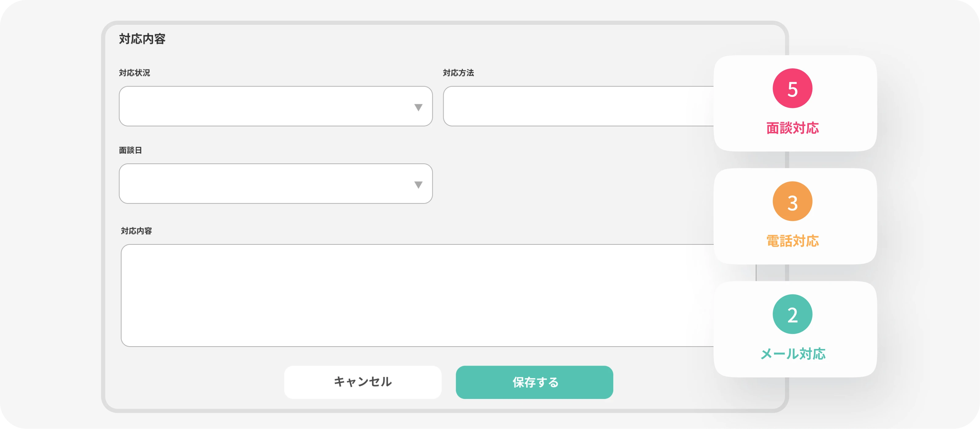
Task: Expand the 対応状況 dropdown arrow
Action: pyautogui.click(x=418, y=108)
